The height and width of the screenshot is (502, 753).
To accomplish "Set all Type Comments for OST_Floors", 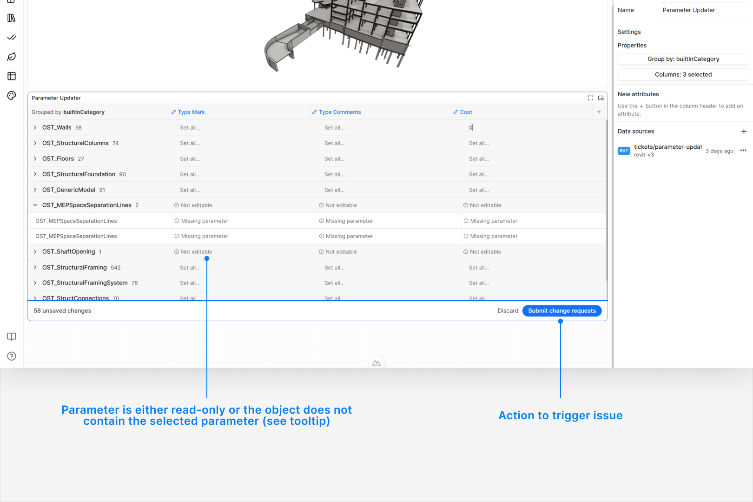I will [x=335, y=159].
